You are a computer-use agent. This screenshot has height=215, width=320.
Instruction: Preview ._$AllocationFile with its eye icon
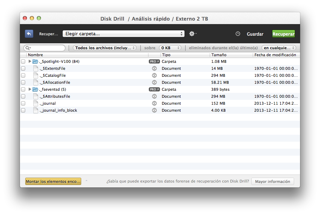point(154,82)
